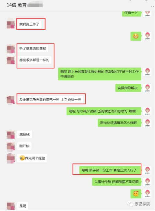Click the chat title 14信-教育
155x211 pixels.
pyautogui.click(x=17, y=5)
